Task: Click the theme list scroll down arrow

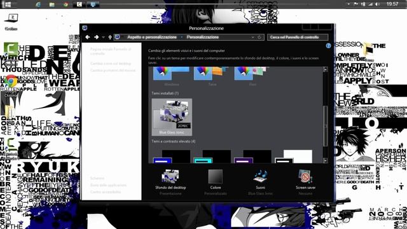Action: coord(325,161)
